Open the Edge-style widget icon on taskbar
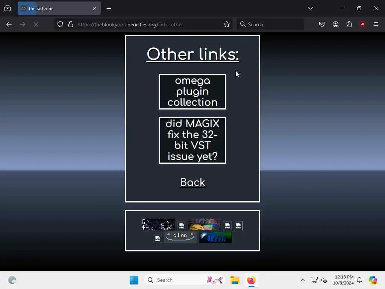 click(x=12, y=280)
